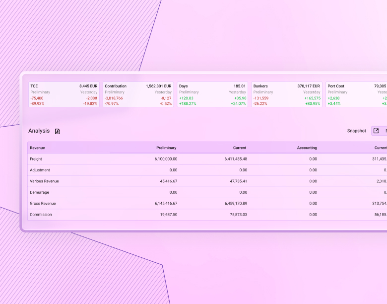Image resolution: width=387 pixels, height=304 pixels.
Task: Select the Commission row label
Action: tap(41, 215)
